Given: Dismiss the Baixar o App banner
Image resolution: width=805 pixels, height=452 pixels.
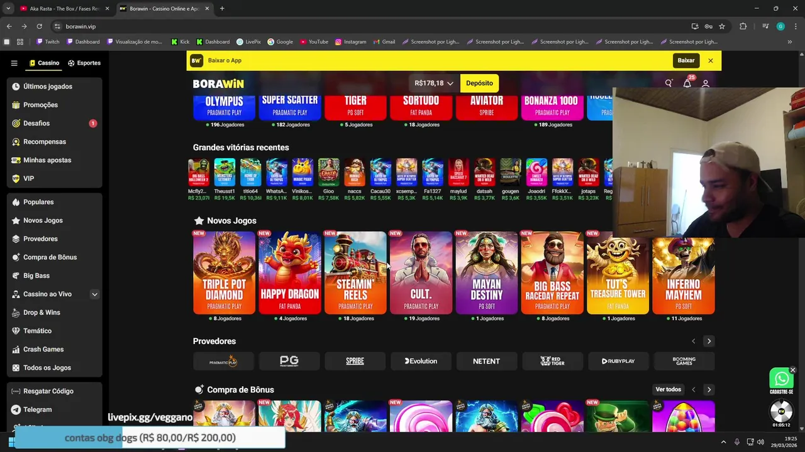Looking at the screenshot, I should click(x=710, y=60).
